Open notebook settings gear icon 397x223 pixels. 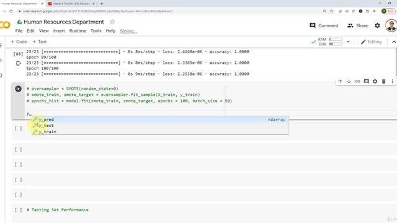pyautogui.click(x=377, y=25)
